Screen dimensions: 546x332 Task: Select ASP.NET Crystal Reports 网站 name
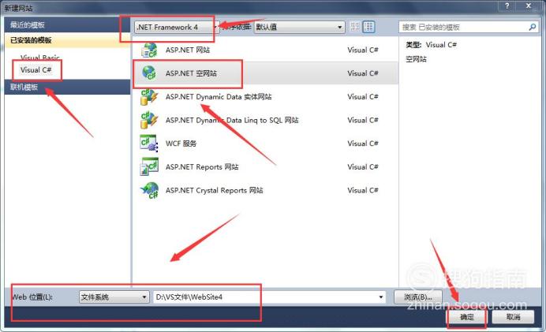click(214, 190)
